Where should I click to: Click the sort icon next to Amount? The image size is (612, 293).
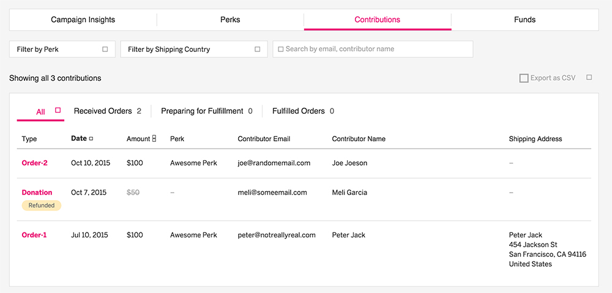154,138
